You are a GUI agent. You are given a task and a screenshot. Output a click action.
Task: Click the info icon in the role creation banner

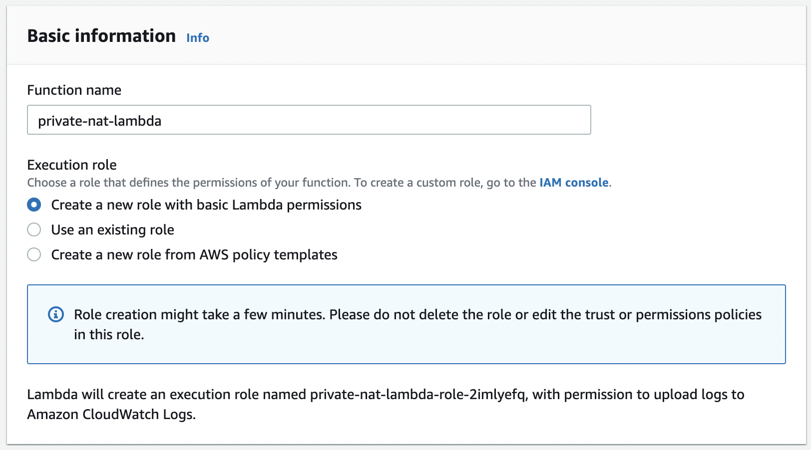point(55,314)
